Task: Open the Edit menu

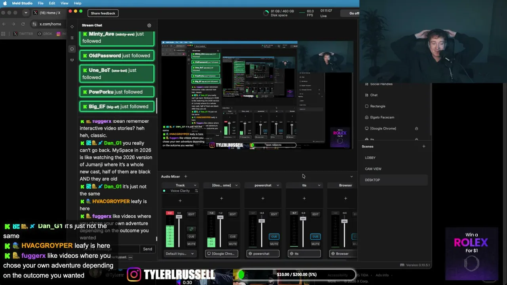Action: (52, 3)
